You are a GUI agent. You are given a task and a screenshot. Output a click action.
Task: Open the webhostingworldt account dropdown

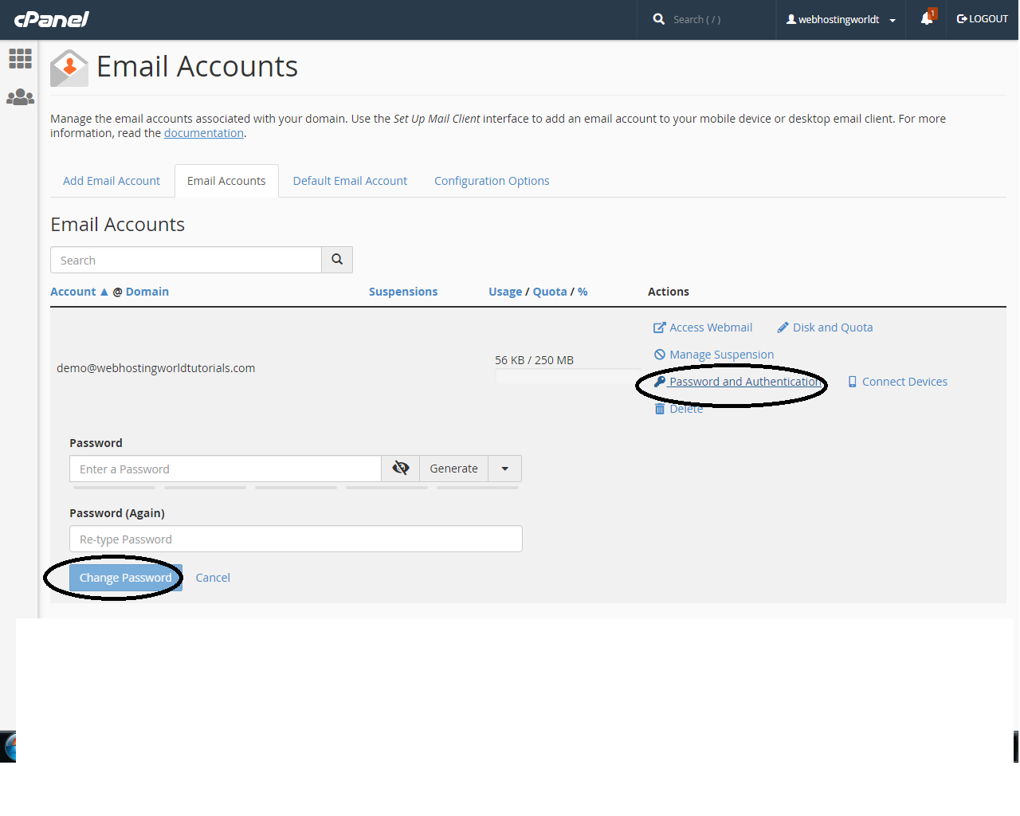840,19
